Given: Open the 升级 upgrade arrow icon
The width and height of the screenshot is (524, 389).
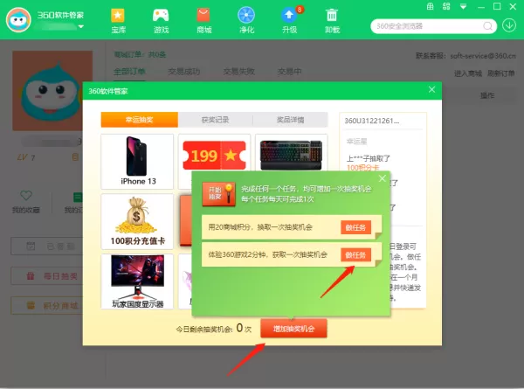Looking at the screenshot, I should pyautogui.click(x=289, y=16).
